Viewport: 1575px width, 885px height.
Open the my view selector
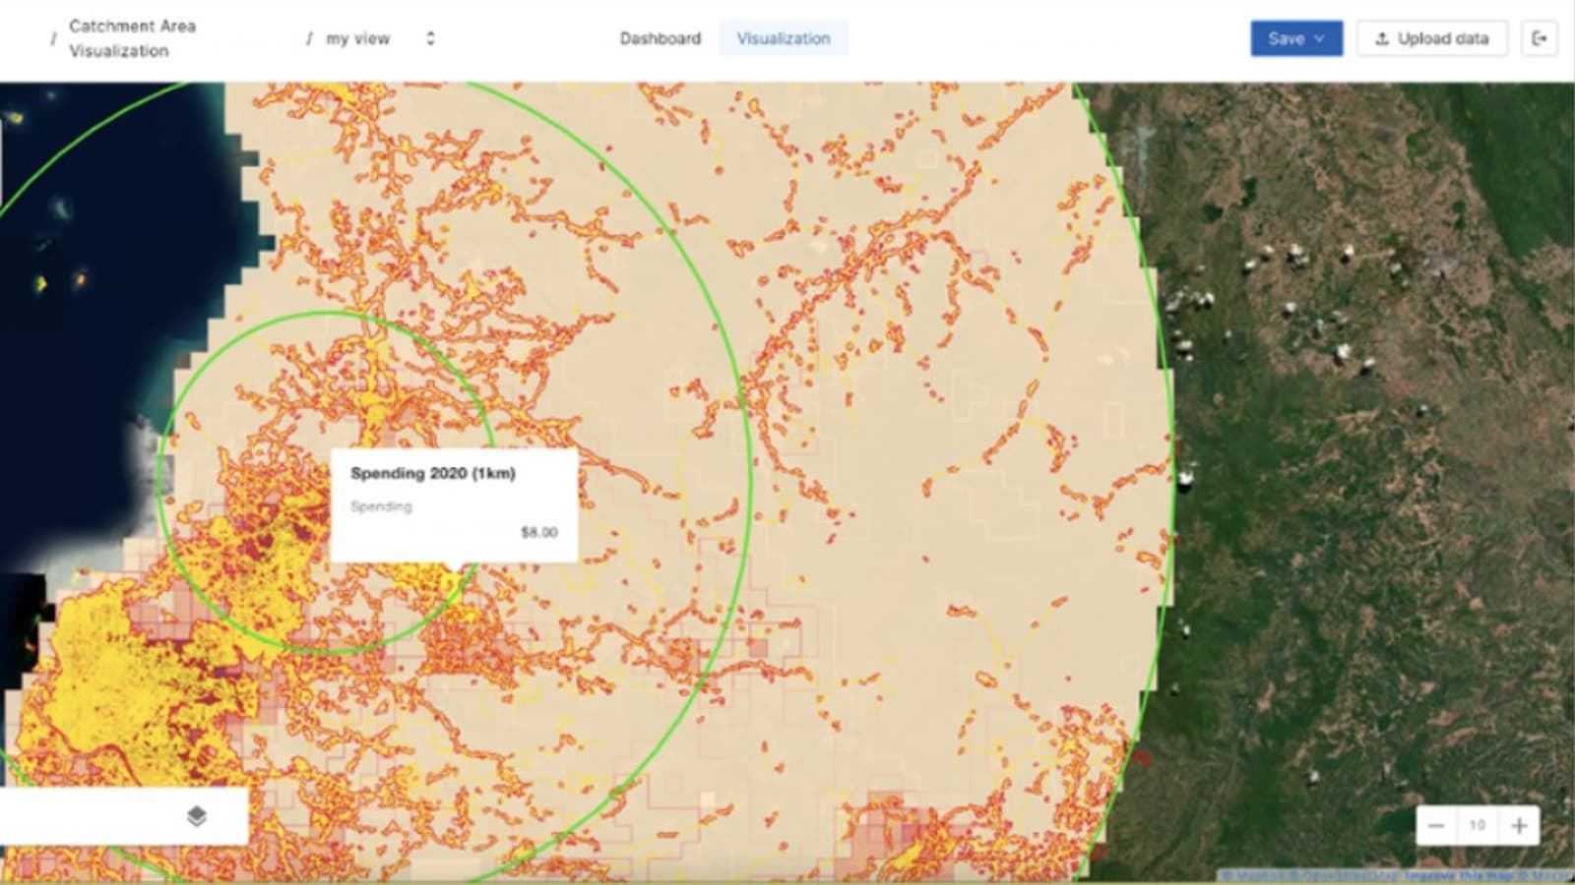coord(381,38)
